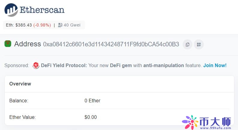This screenshot has width=238, height=130.
Task: Click the Address heading label
Action: 28,44
